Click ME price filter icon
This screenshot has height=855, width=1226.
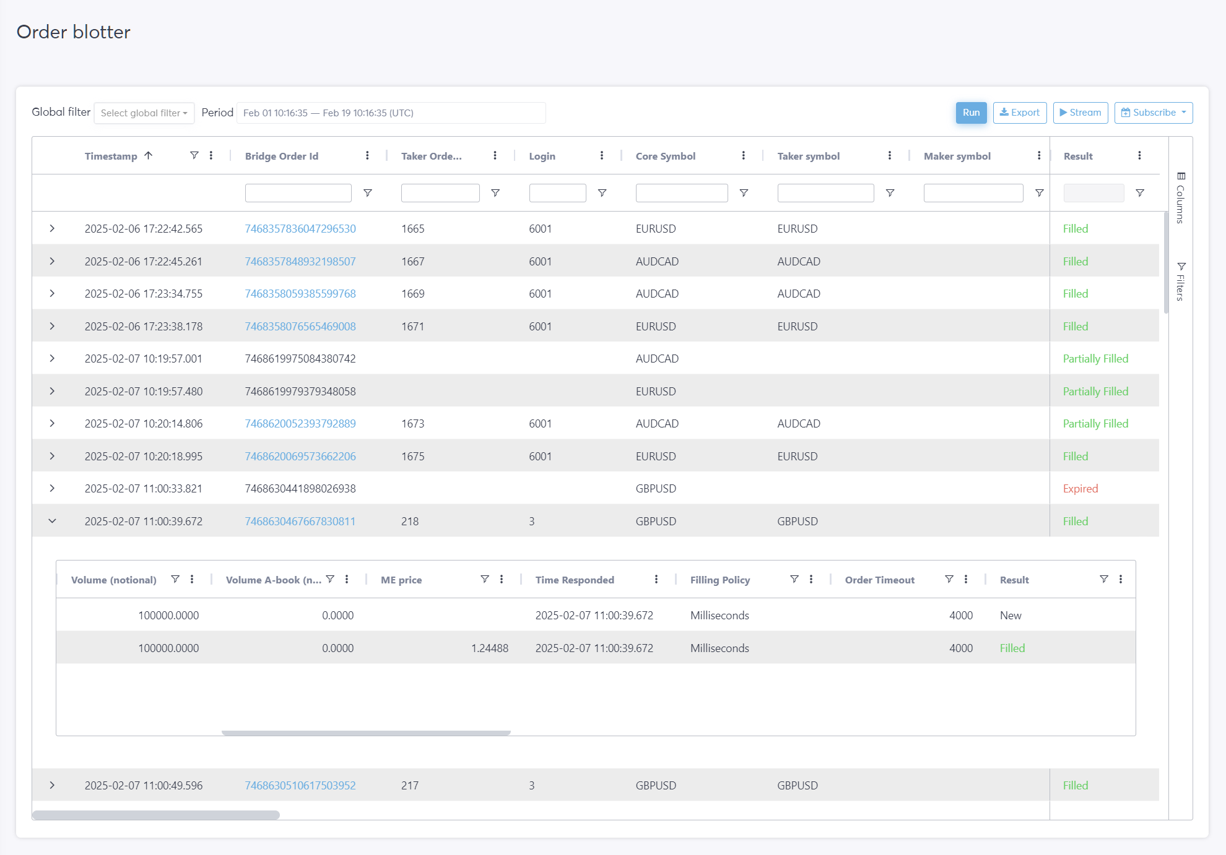click(x=485, y=579)
